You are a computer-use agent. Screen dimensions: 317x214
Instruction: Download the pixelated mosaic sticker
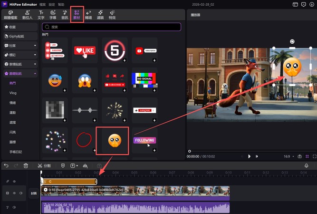coord(65,120)
